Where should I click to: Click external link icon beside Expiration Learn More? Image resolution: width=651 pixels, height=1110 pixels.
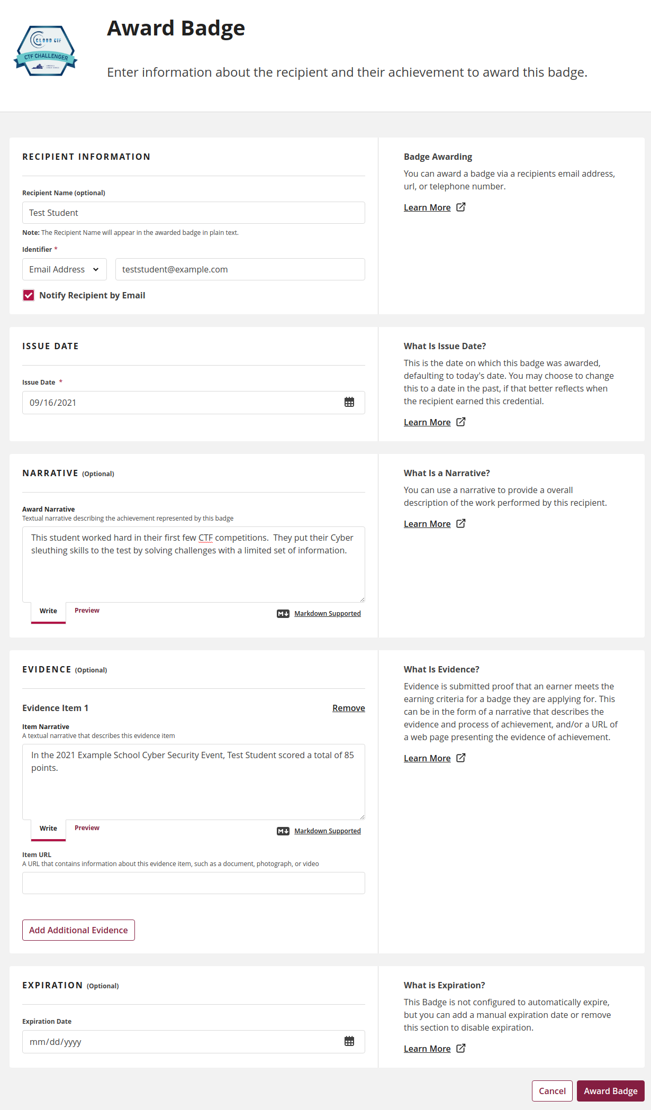pyautogui.click(x=461, y=1048)
